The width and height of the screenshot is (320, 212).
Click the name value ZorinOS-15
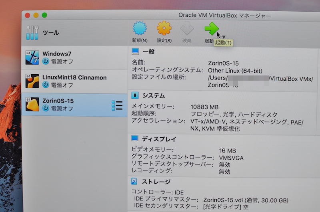224,63
